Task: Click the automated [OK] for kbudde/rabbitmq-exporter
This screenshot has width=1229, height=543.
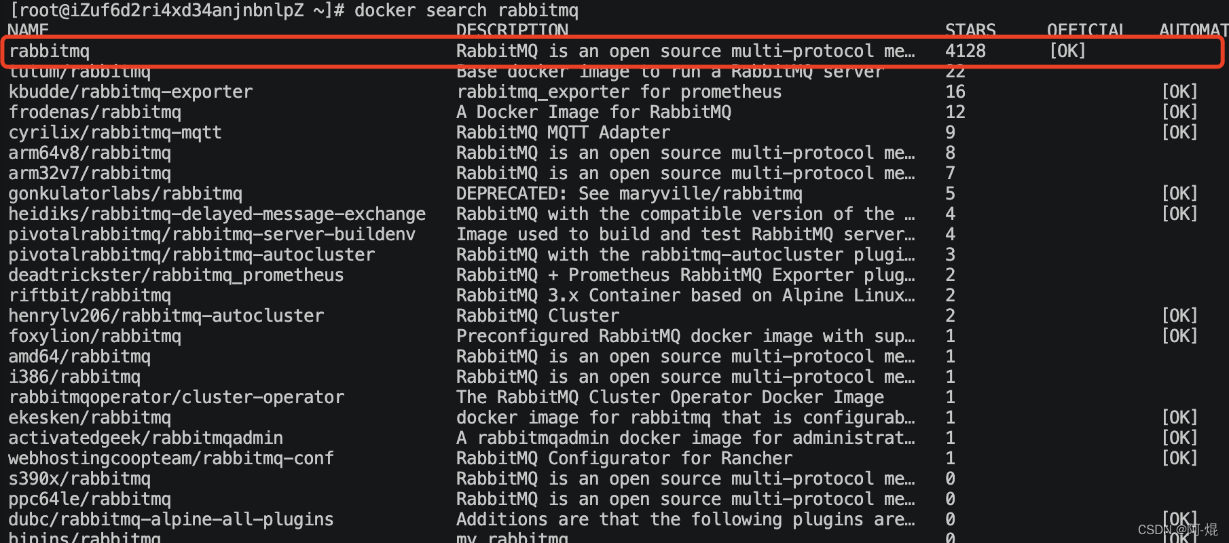Action: click(1179, 92)
